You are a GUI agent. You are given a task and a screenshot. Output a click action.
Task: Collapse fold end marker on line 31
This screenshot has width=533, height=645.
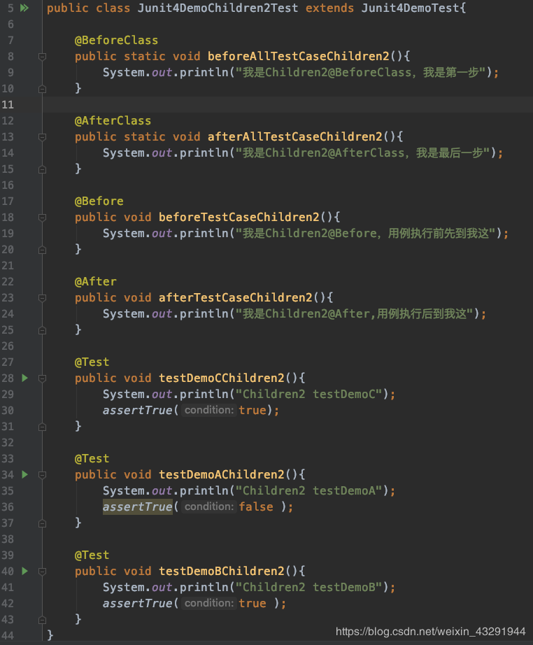tap(42, 427)
